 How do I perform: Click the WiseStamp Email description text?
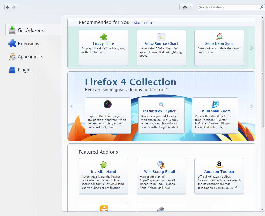click(158, 182)
